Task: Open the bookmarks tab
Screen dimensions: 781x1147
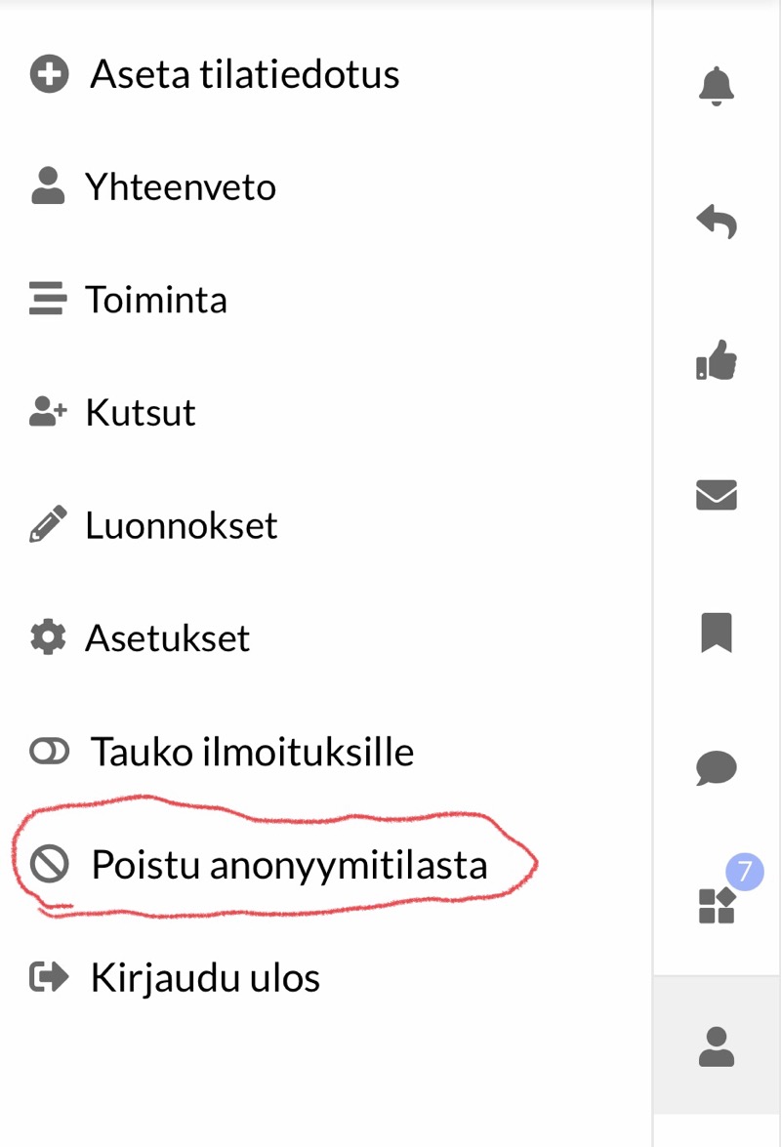Action: click(717, 633)
